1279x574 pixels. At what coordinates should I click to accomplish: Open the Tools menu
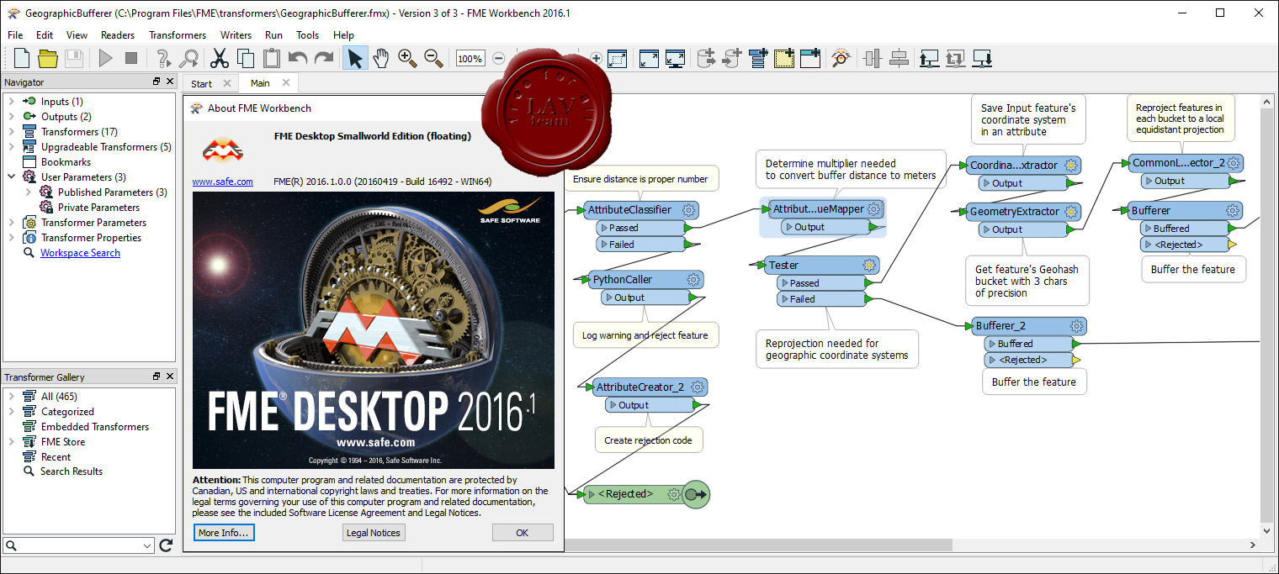[x=308, y=35]
